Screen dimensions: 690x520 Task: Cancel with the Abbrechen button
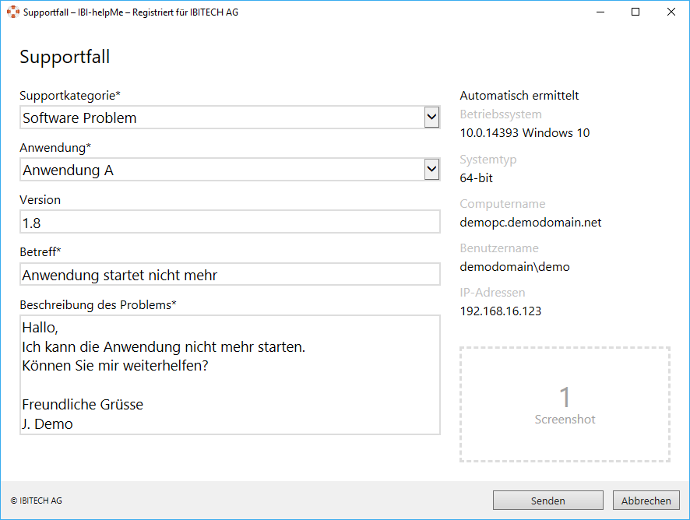click(646, 501)
